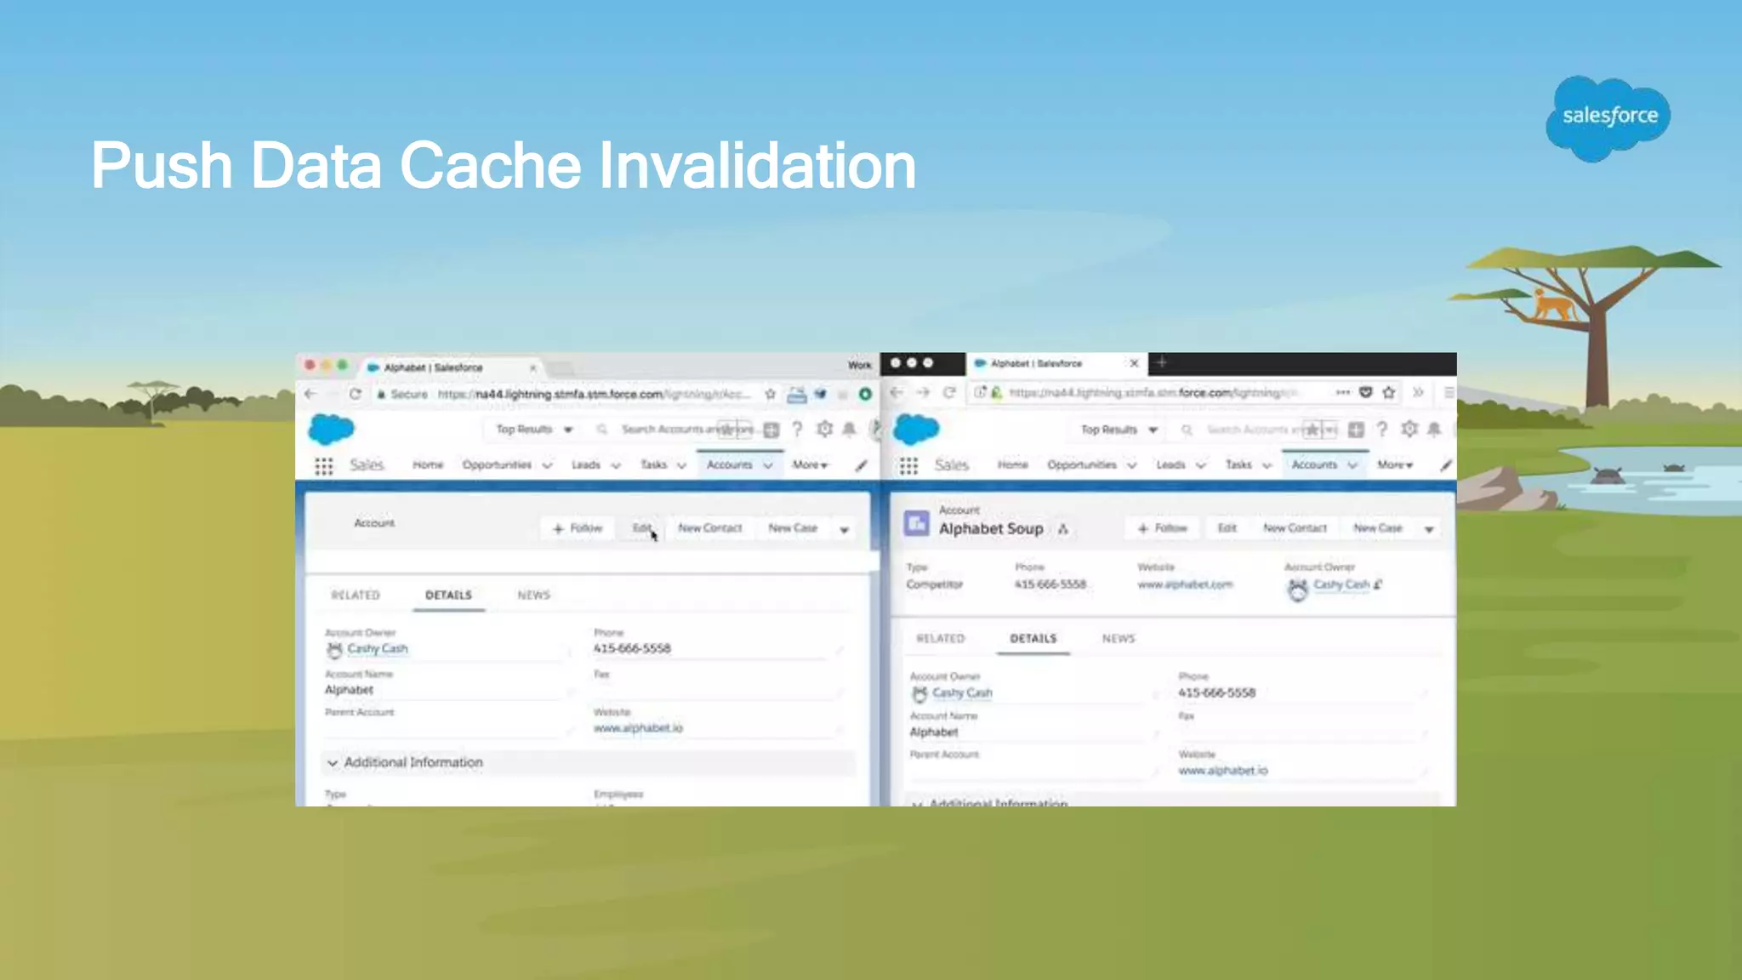Open the App Launcher grid in the left Chrome window
Screen dimensions: 1742x980
[x=323, y=465]
